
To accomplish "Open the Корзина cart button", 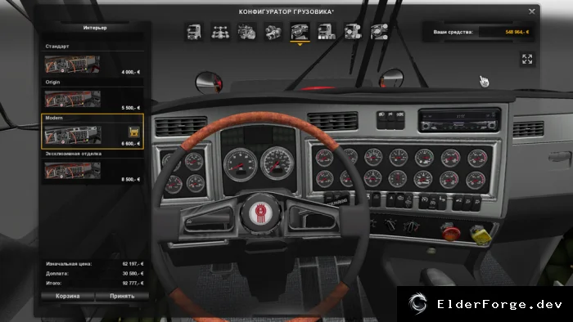I will pyautogui.click(x=68, y=296).
